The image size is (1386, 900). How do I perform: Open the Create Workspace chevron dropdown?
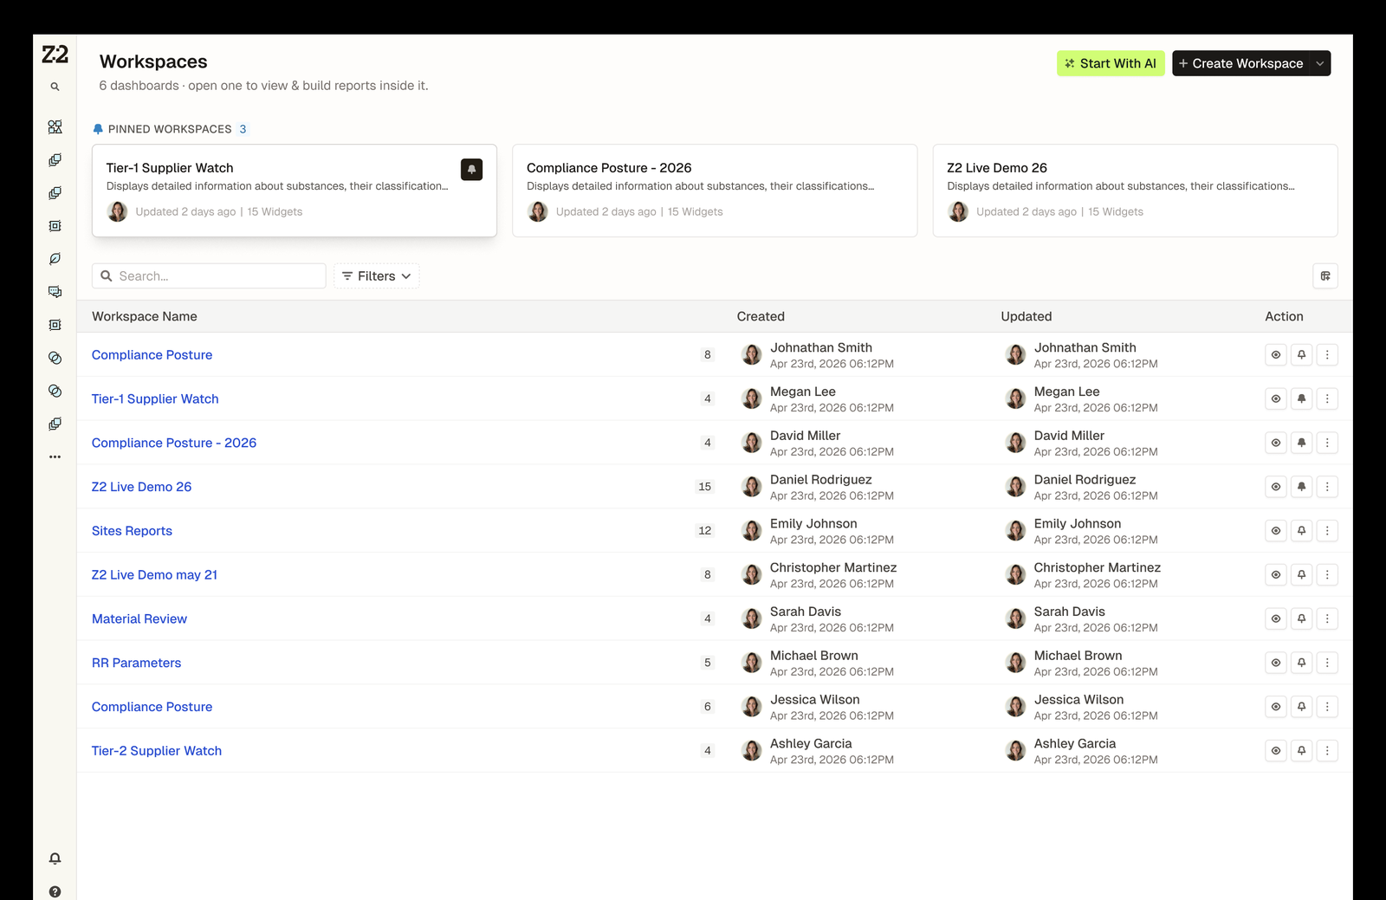1320,63
